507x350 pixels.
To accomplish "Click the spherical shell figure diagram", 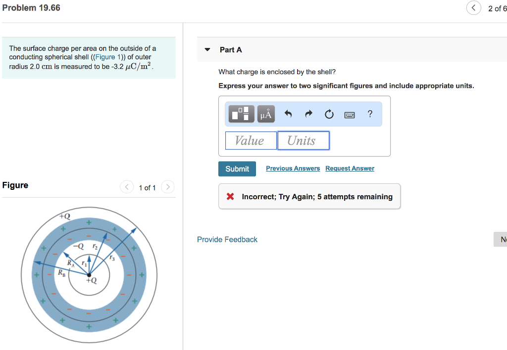I will point(89,275).
